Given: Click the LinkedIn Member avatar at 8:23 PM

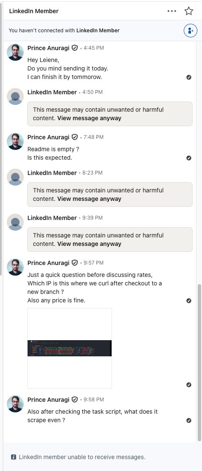Looking at the screenshot, I should tap(15, 177).
